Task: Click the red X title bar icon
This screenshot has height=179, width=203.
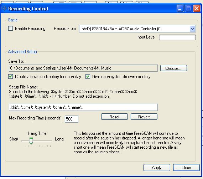Action: [197, 9]
